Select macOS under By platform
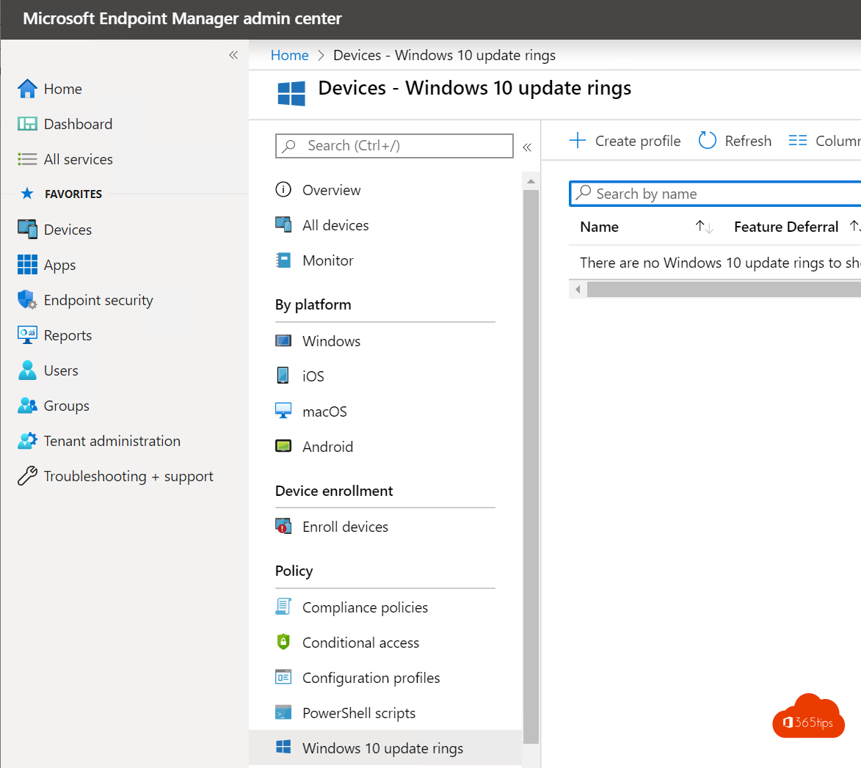This screenshot has height=768, width=861. tap(324, 412)
